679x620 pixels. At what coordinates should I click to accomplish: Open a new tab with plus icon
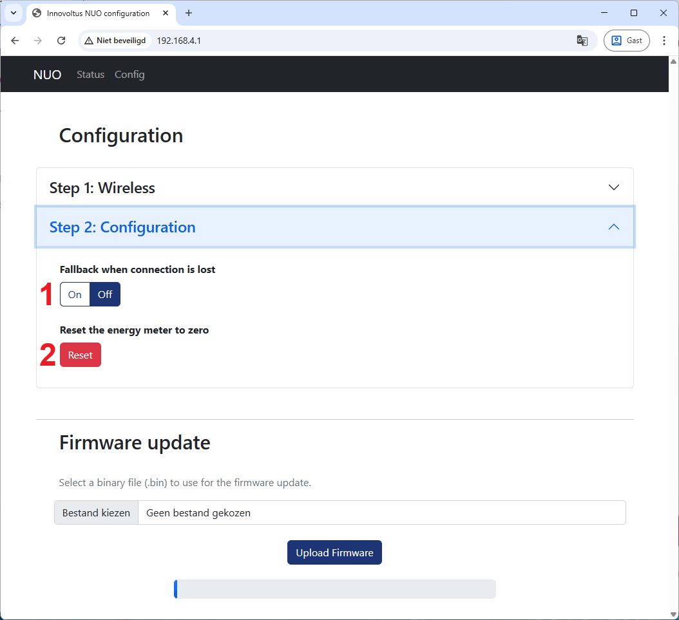189,13
